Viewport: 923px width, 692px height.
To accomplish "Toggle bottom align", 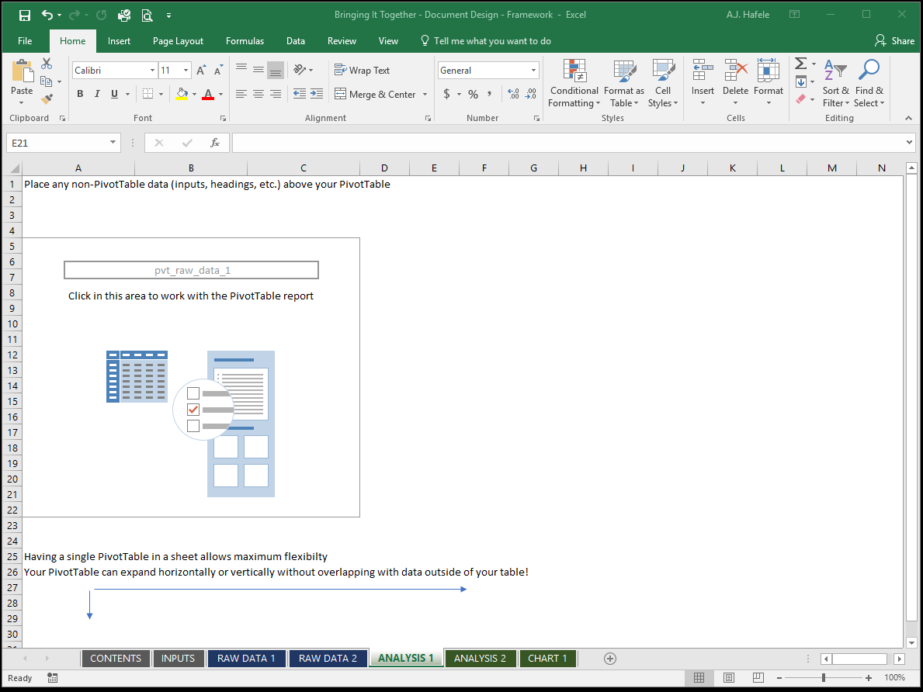I will (276, 70).
